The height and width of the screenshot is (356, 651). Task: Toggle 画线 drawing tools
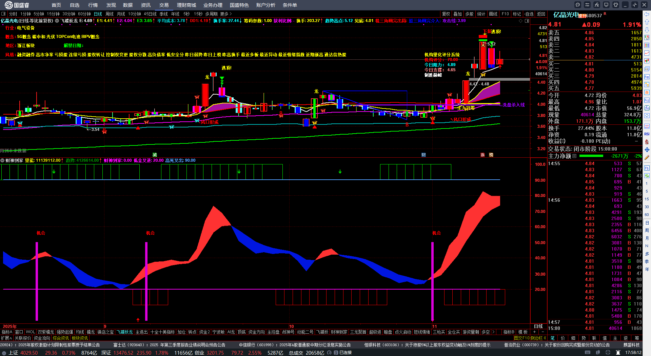[x=493, y=14]
